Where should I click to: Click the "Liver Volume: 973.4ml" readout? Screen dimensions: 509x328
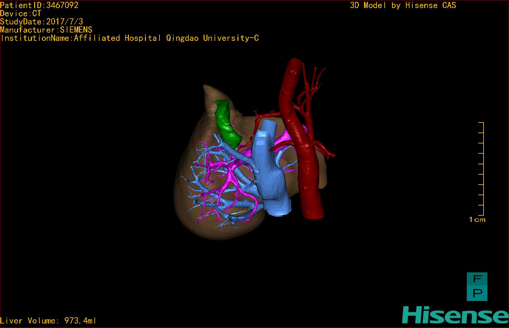(x=48, y=321)
